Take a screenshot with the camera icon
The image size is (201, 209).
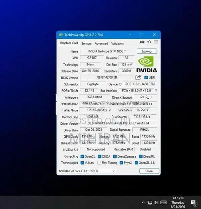[x=142, y=42]
